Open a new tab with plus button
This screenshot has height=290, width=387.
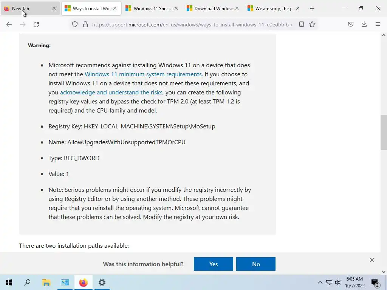[312, 9]
